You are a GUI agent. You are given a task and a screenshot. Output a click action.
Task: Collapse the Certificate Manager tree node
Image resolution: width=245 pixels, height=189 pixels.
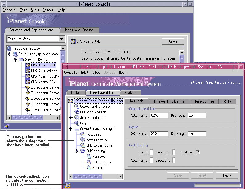coord(71,129)
